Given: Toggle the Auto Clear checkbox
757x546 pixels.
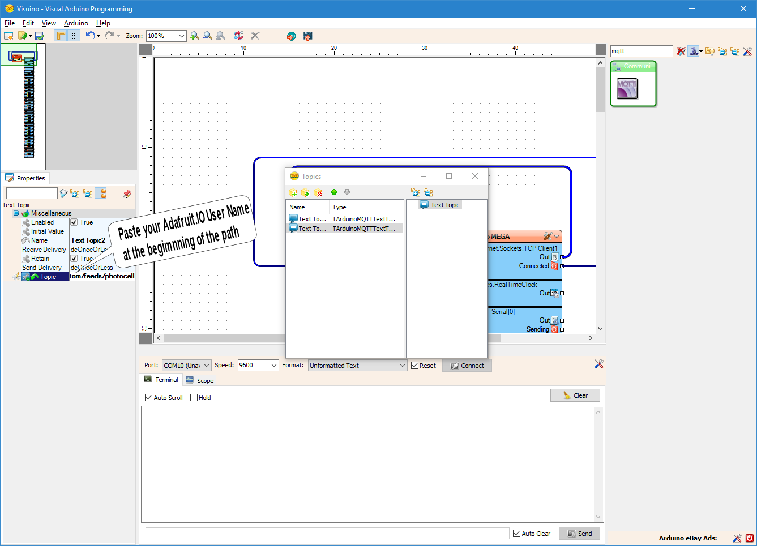Looking at the screenshot, I should point(516,534).
